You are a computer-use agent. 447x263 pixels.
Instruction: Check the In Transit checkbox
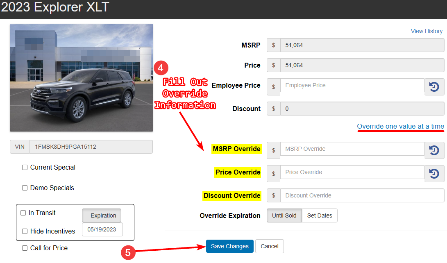(23, 213)
